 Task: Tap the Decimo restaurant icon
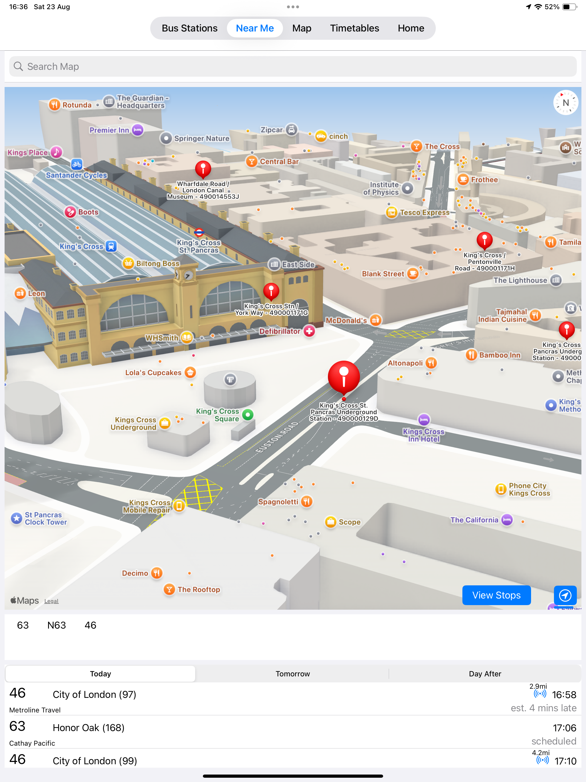(157, 573)
